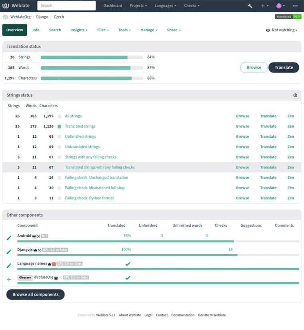Open the Insights tab menu
This screenshot has height=330, width=304.
pyautogui.click(x=79, y=30)
